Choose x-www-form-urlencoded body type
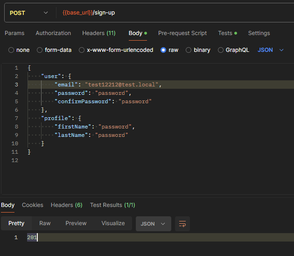294x256 pixels. click(82, 50)
